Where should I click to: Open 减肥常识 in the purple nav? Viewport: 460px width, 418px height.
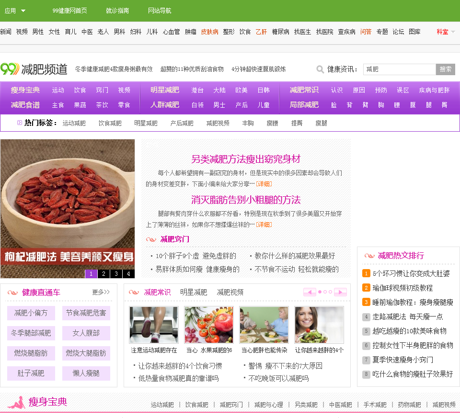click(x=304, y=90)
